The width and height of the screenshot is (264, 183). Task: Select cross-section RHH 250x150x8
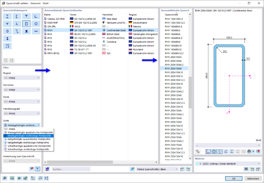pos(174,145)
